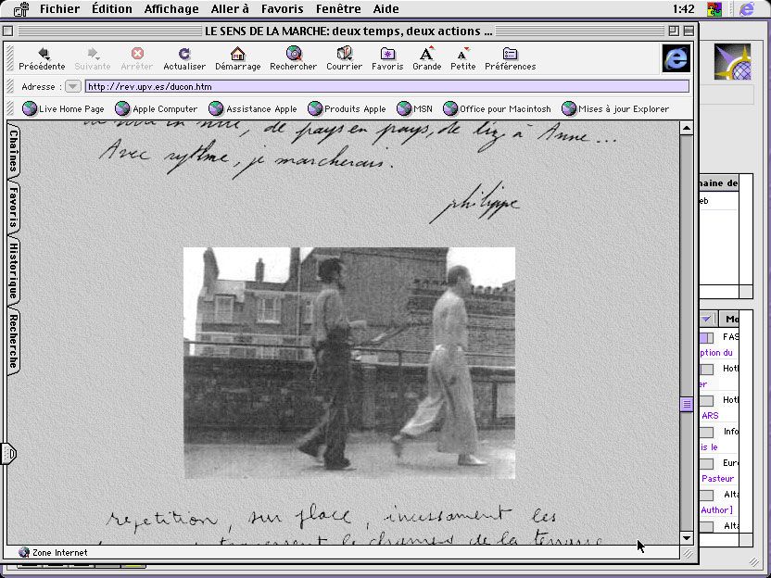Open the Préférences toolbar icon
This screenshot has height=578, width=771.
pos(510,55)
